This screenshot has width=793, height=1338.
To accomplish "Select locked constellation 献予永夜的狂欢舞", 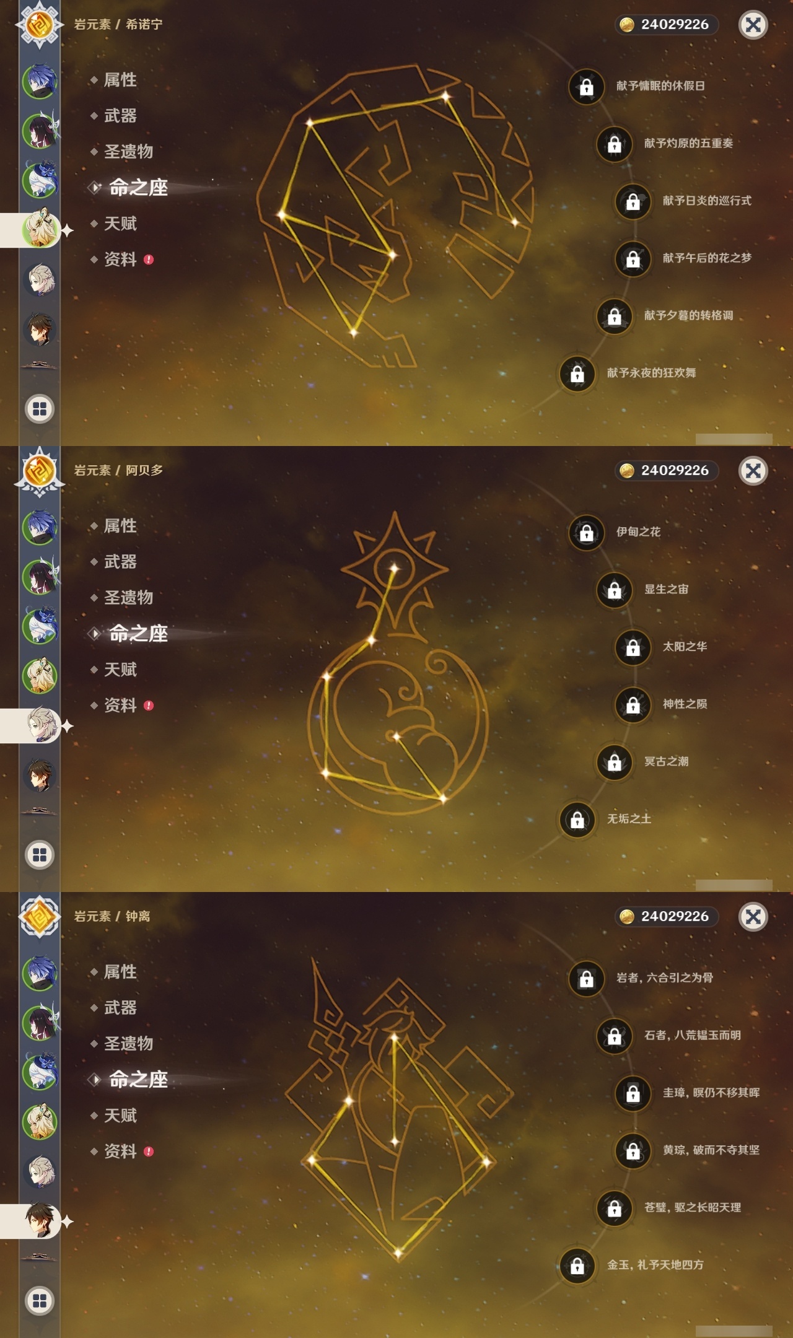I will click(577, 374).
